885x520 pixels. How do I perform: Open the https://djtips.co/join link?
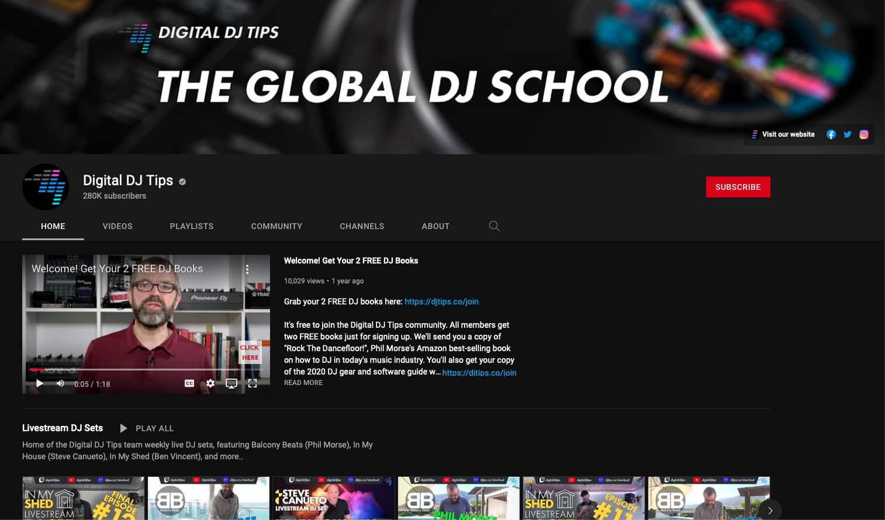(441, 301)
